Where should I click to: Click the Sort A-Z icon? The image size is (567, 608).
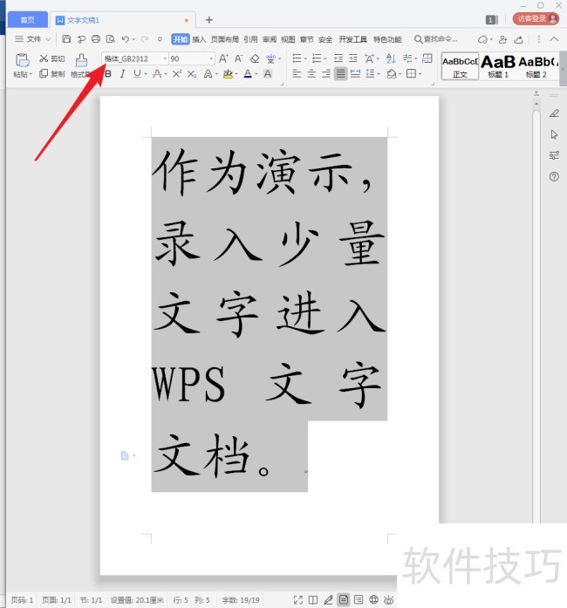point(391,58)
